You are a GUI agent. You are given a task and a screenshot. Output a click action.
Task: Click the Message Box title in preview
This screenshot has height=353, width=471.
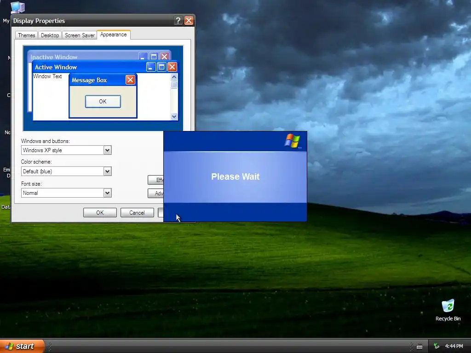pos(89,80)
